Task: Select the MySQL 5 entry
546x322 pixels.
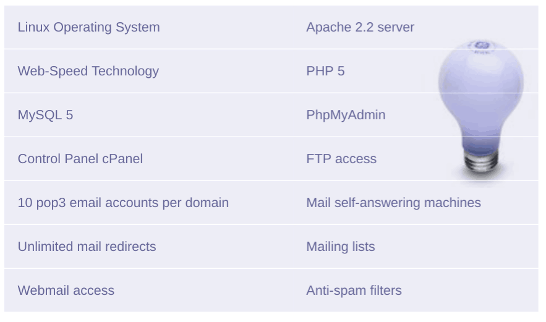Action: pos(45,115)
